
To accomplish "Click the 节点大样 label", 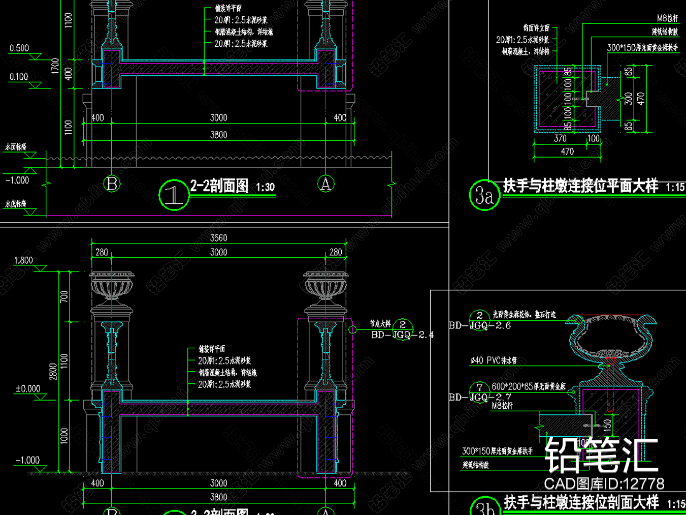I will [380, 324].
